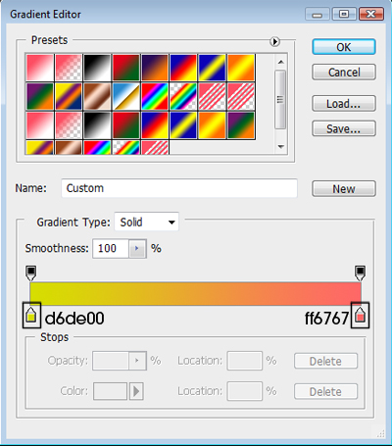392x446 pixels.
Task: Close the Gradient Editor dialog
Action: click(371, 14)
